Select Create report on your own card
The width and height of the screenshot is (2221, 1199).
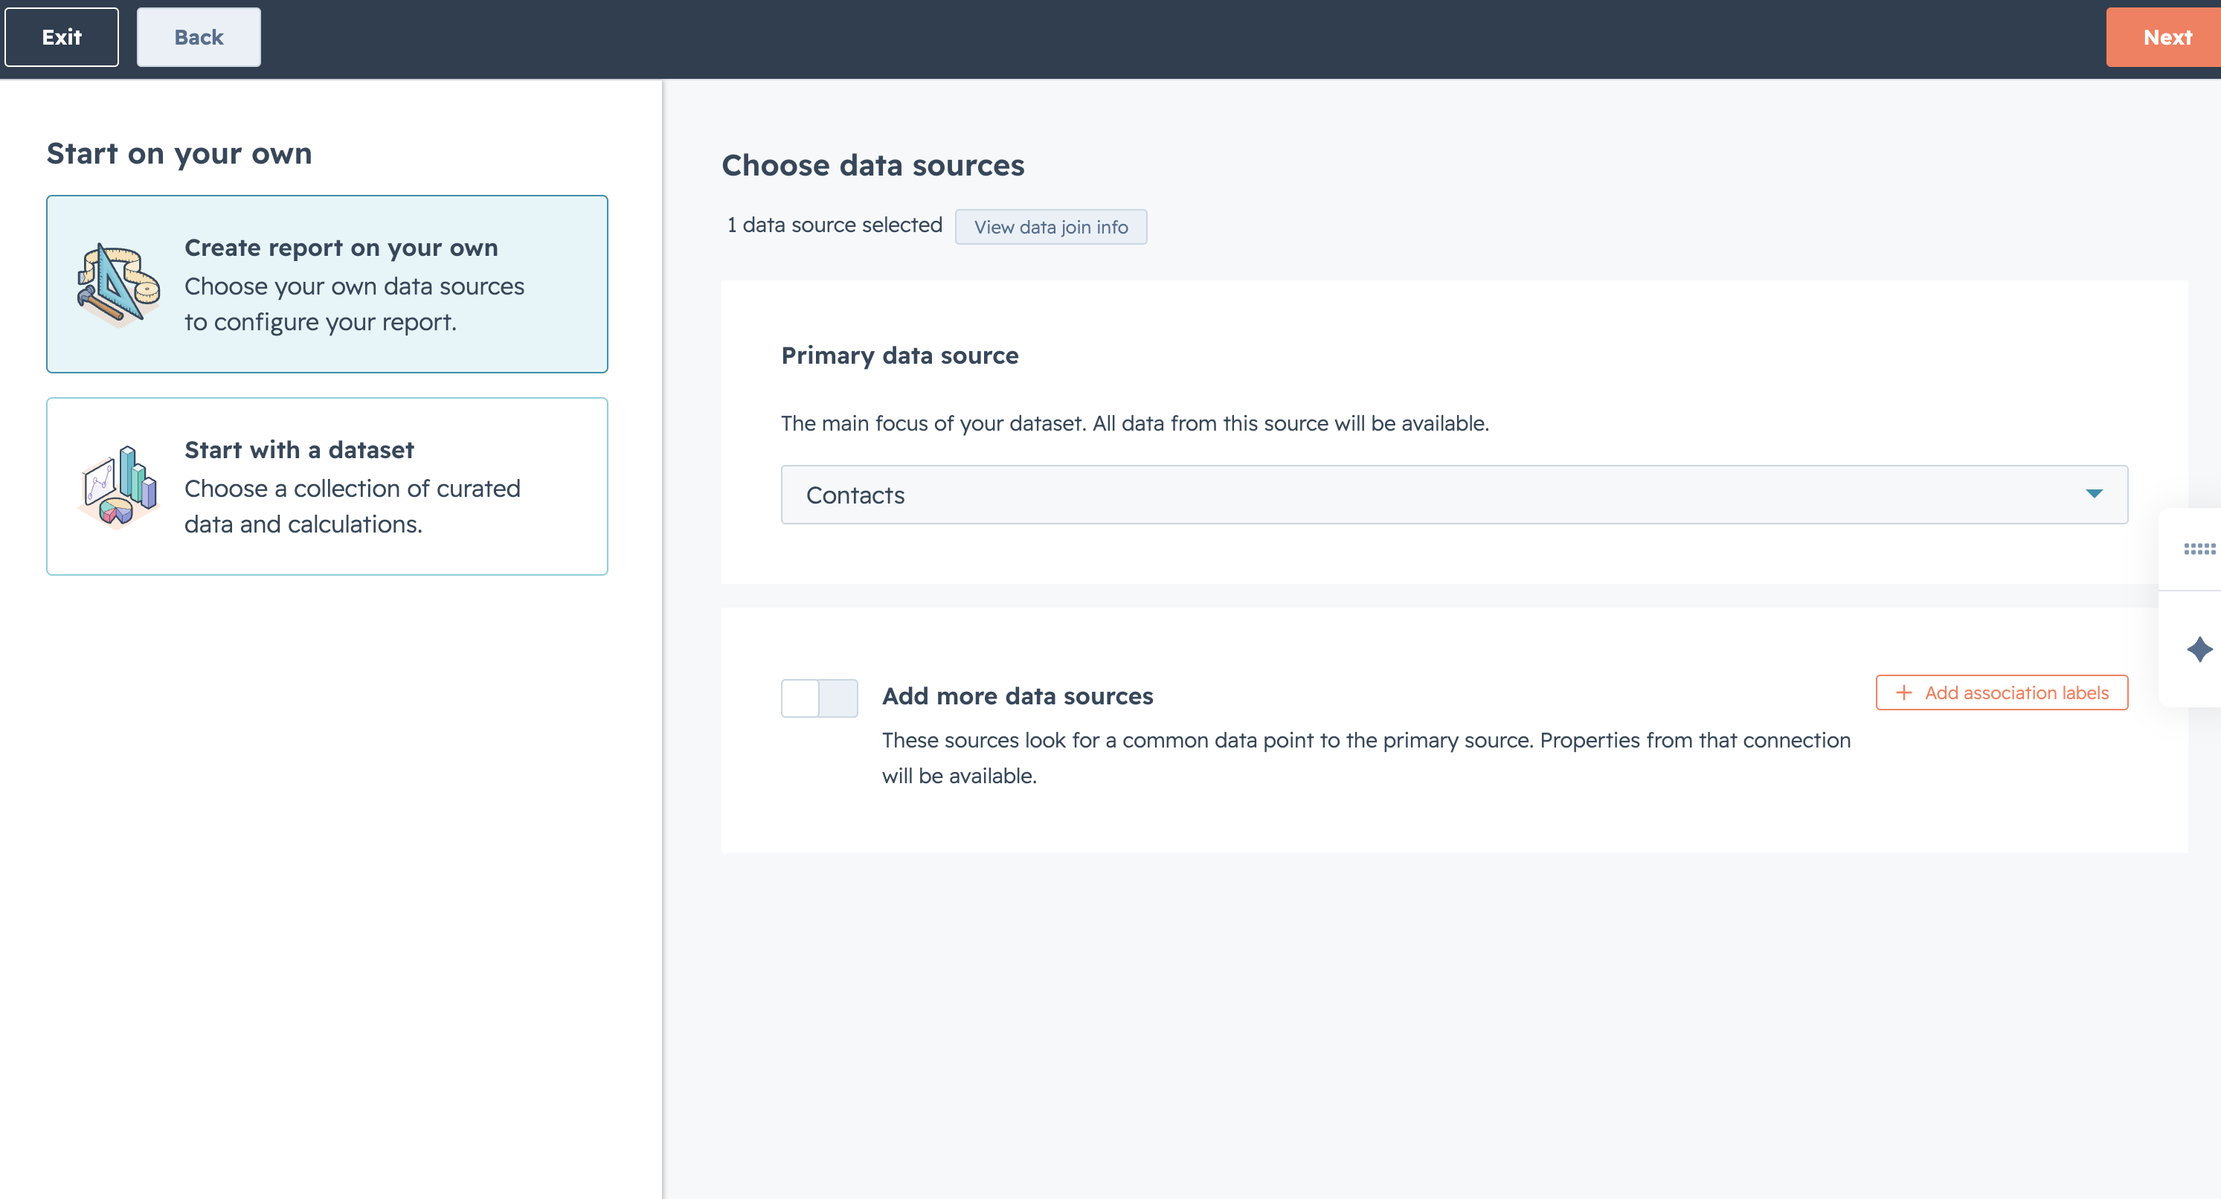(327, 284)
